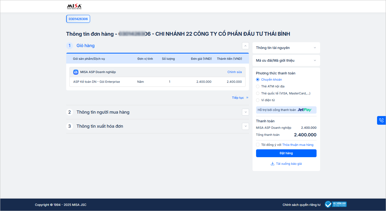Click the 0301426306 tax code tab
Screen dimensions: 386x211
tap(78, 19)
